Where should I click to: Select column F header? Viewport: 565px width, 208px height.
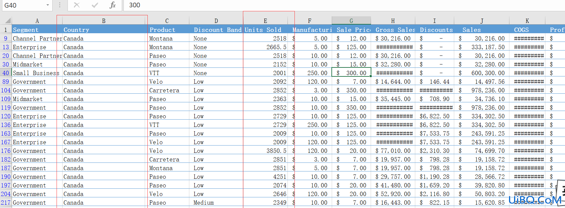click(310, 21)
